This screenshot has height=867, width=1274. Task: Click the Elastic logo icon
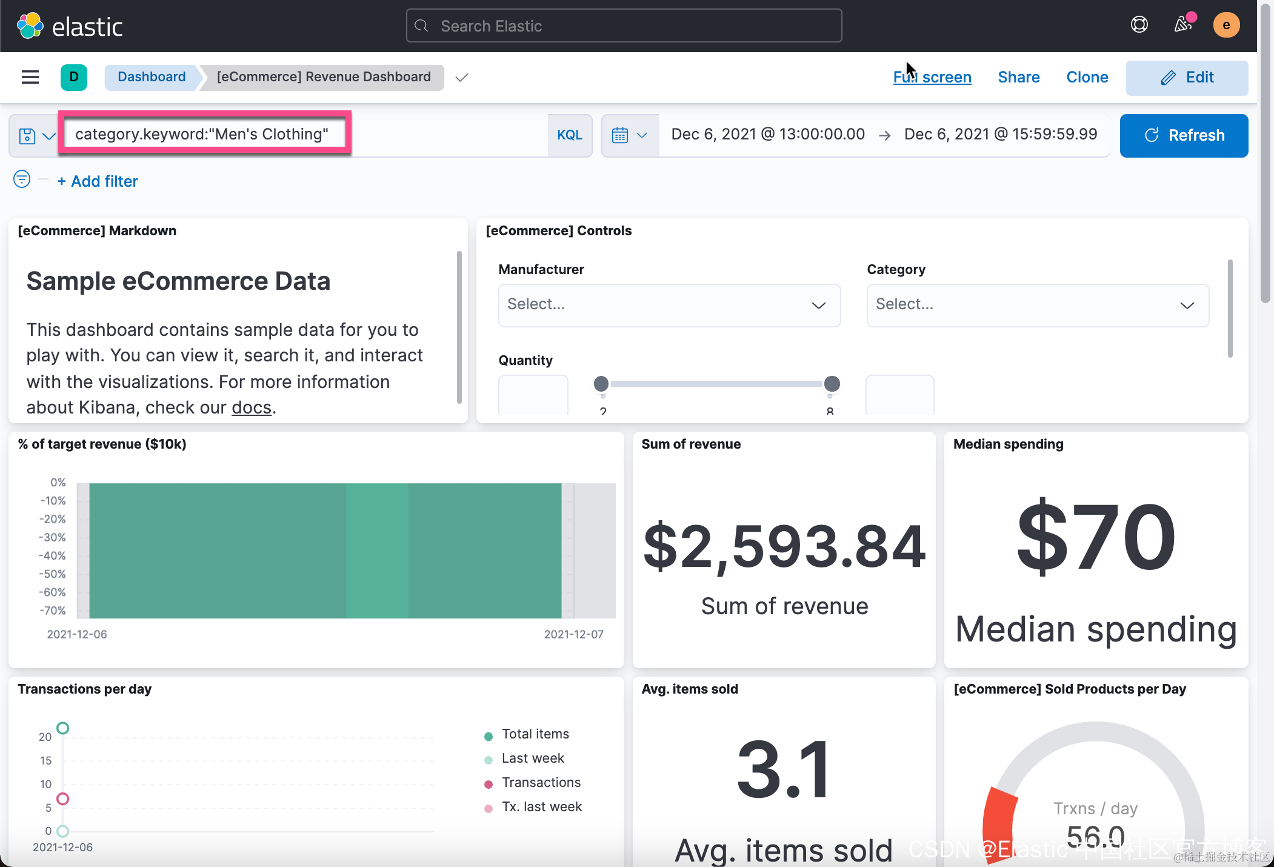click(x=30, y=26)
